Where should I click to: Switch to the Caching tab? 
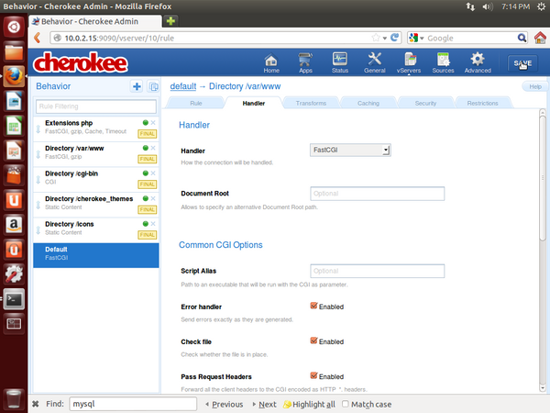(368, 103)
